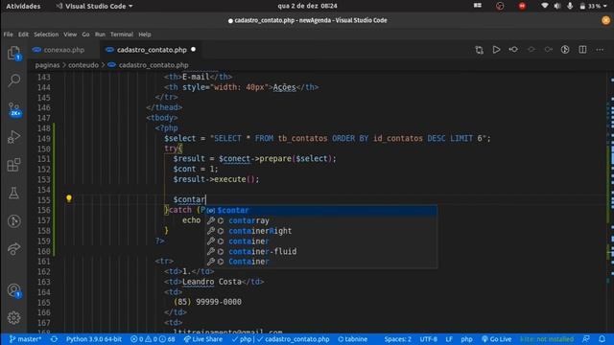The width and height of the screenshot is (614, 345).
Task: Open the Accounts menu in activity bar
Action: point(14,290)
